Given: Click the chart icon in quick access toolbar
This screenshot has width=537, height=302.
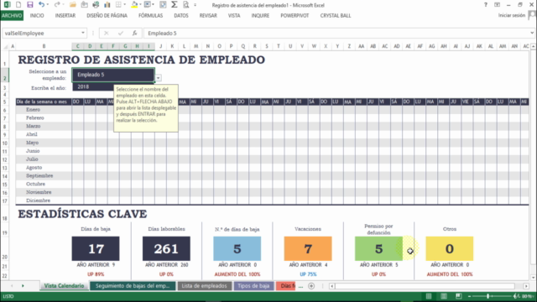Looking at the screenshot, I should click(107, 5).
